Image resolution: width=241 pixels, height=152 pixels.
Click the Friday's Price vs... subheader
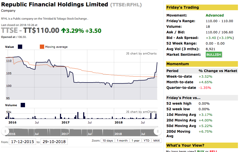tap(202, 98)
